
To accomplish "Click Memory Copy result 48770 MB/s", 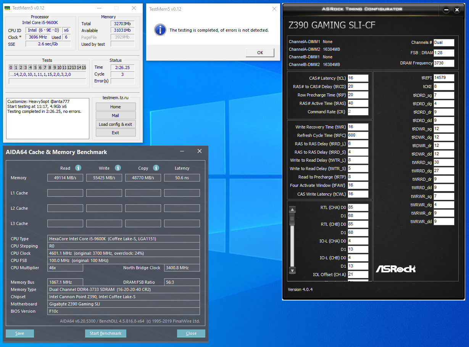I will [143, 178].
